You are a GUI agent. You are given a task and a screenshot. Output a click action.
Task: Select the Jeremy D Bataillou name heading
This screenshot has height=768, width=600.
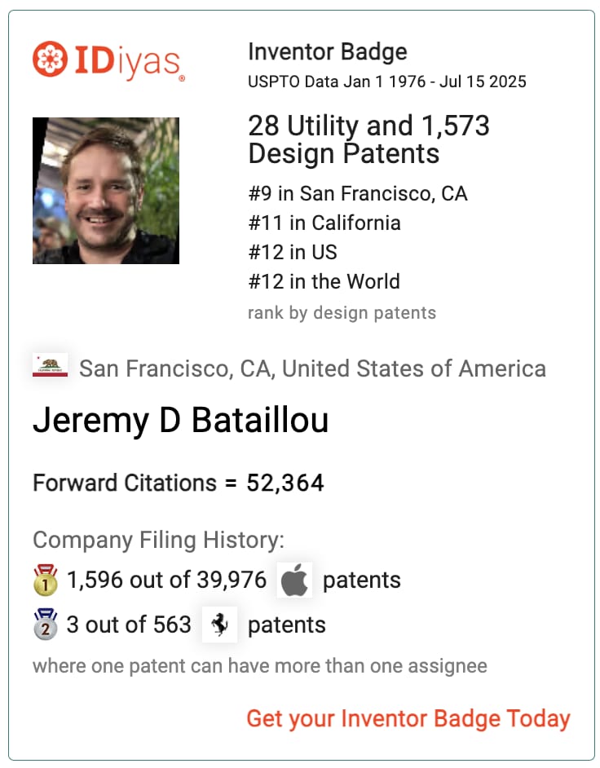(x=181, y=421)
